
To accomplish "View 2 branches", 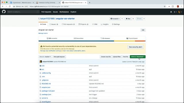I will [78, 38].
